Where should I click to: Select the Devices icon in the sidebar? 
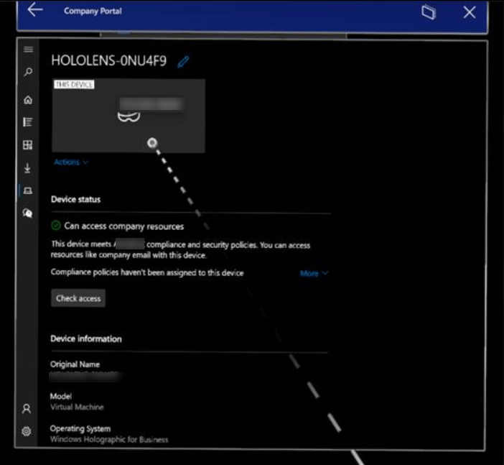tap(28, 190)
